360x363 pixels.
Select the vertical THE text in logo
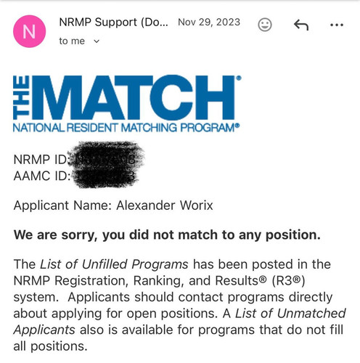click(x=21, y=97)
